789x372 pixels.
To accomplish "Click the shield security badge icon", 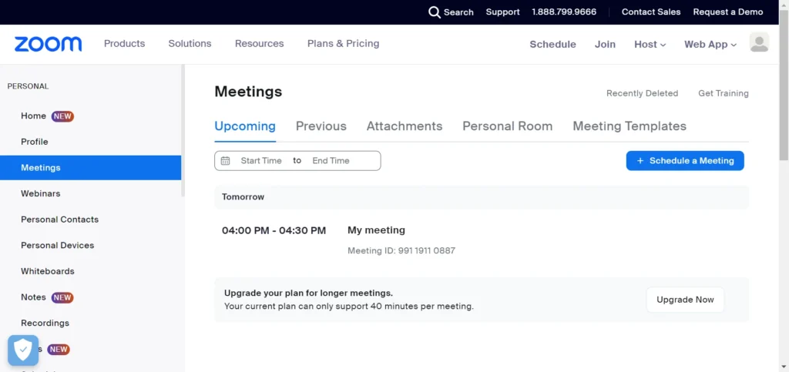I will coord(23,350).
